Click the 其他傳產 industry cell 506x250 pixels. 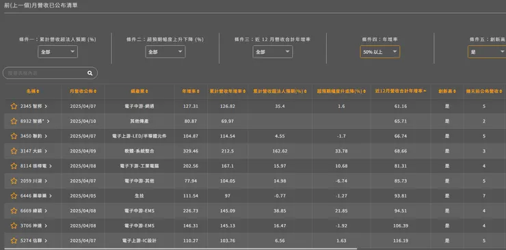pos(139,121)
